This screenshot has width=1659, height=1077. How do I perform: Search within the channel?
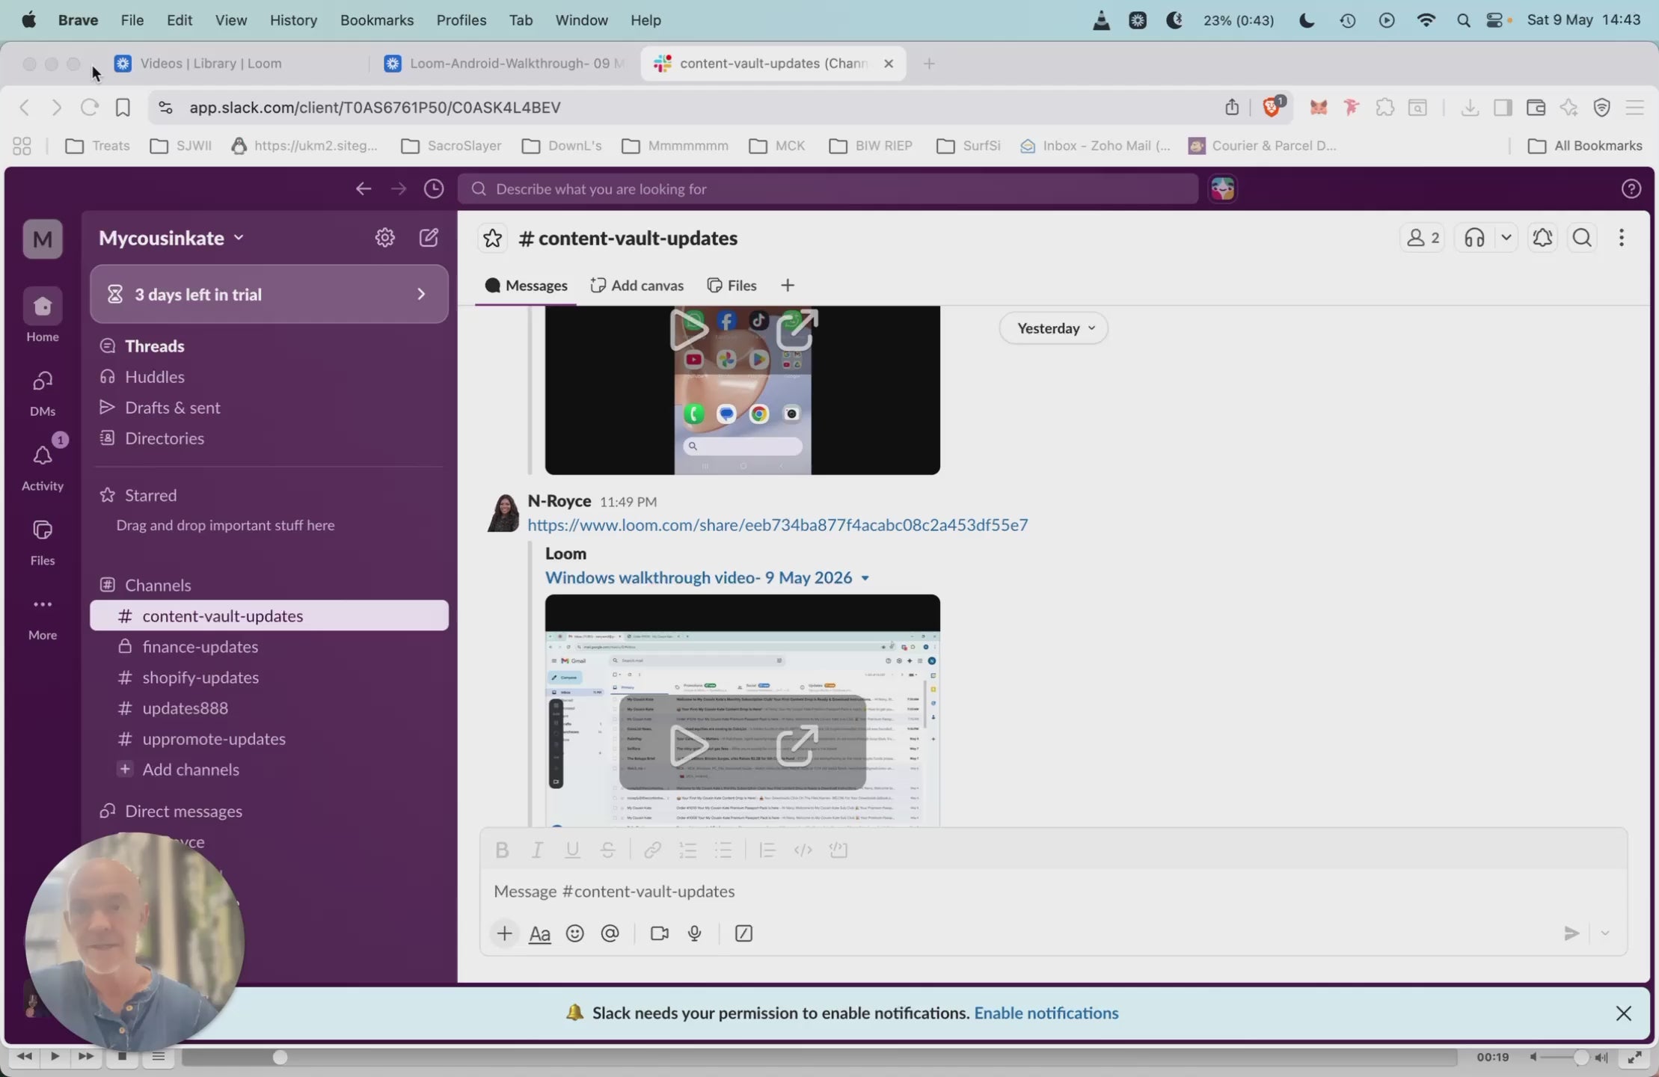[1582, 238]
